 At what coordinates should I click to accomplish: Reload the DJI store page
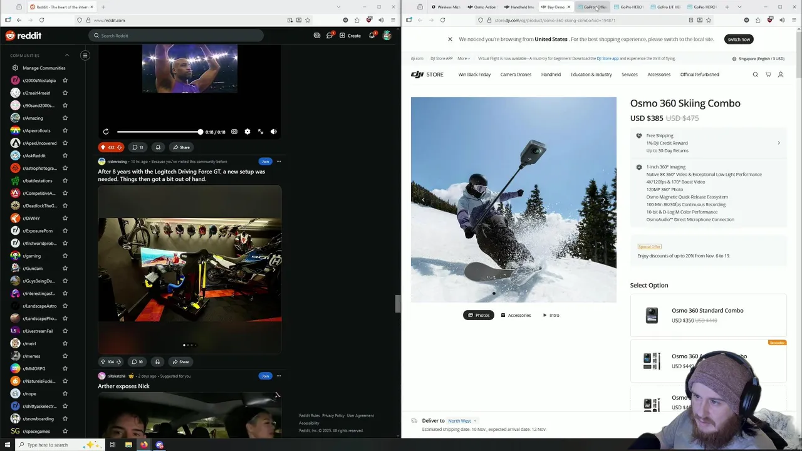pos(442,20)
